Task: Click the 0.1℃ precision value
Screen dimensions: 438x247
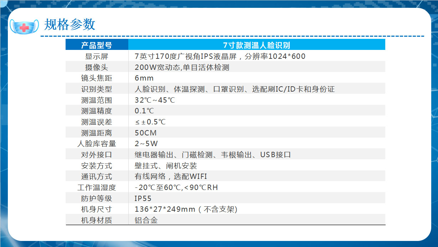Action: click(144, 111)
